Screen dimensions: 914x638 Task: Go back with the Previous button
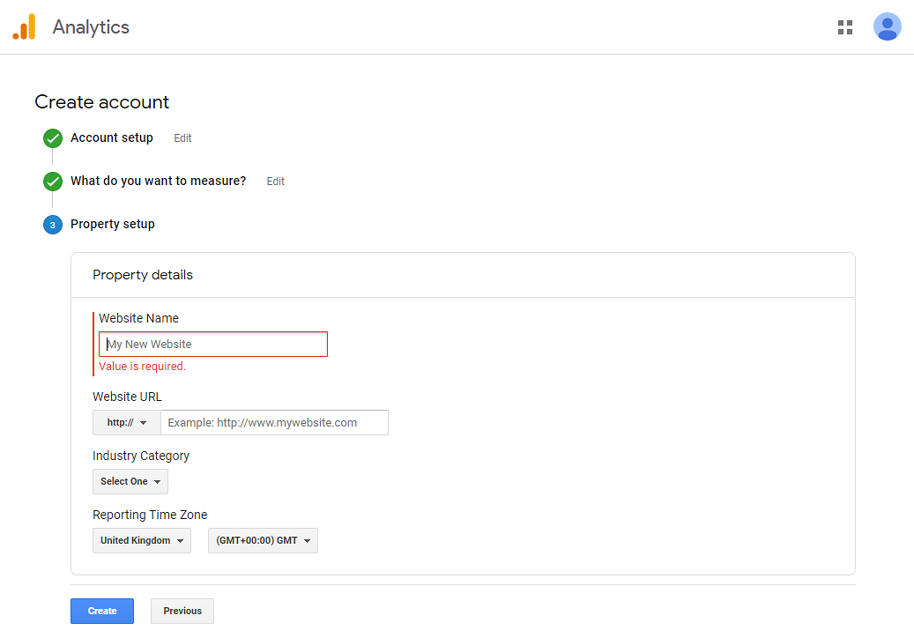point(182,612)
